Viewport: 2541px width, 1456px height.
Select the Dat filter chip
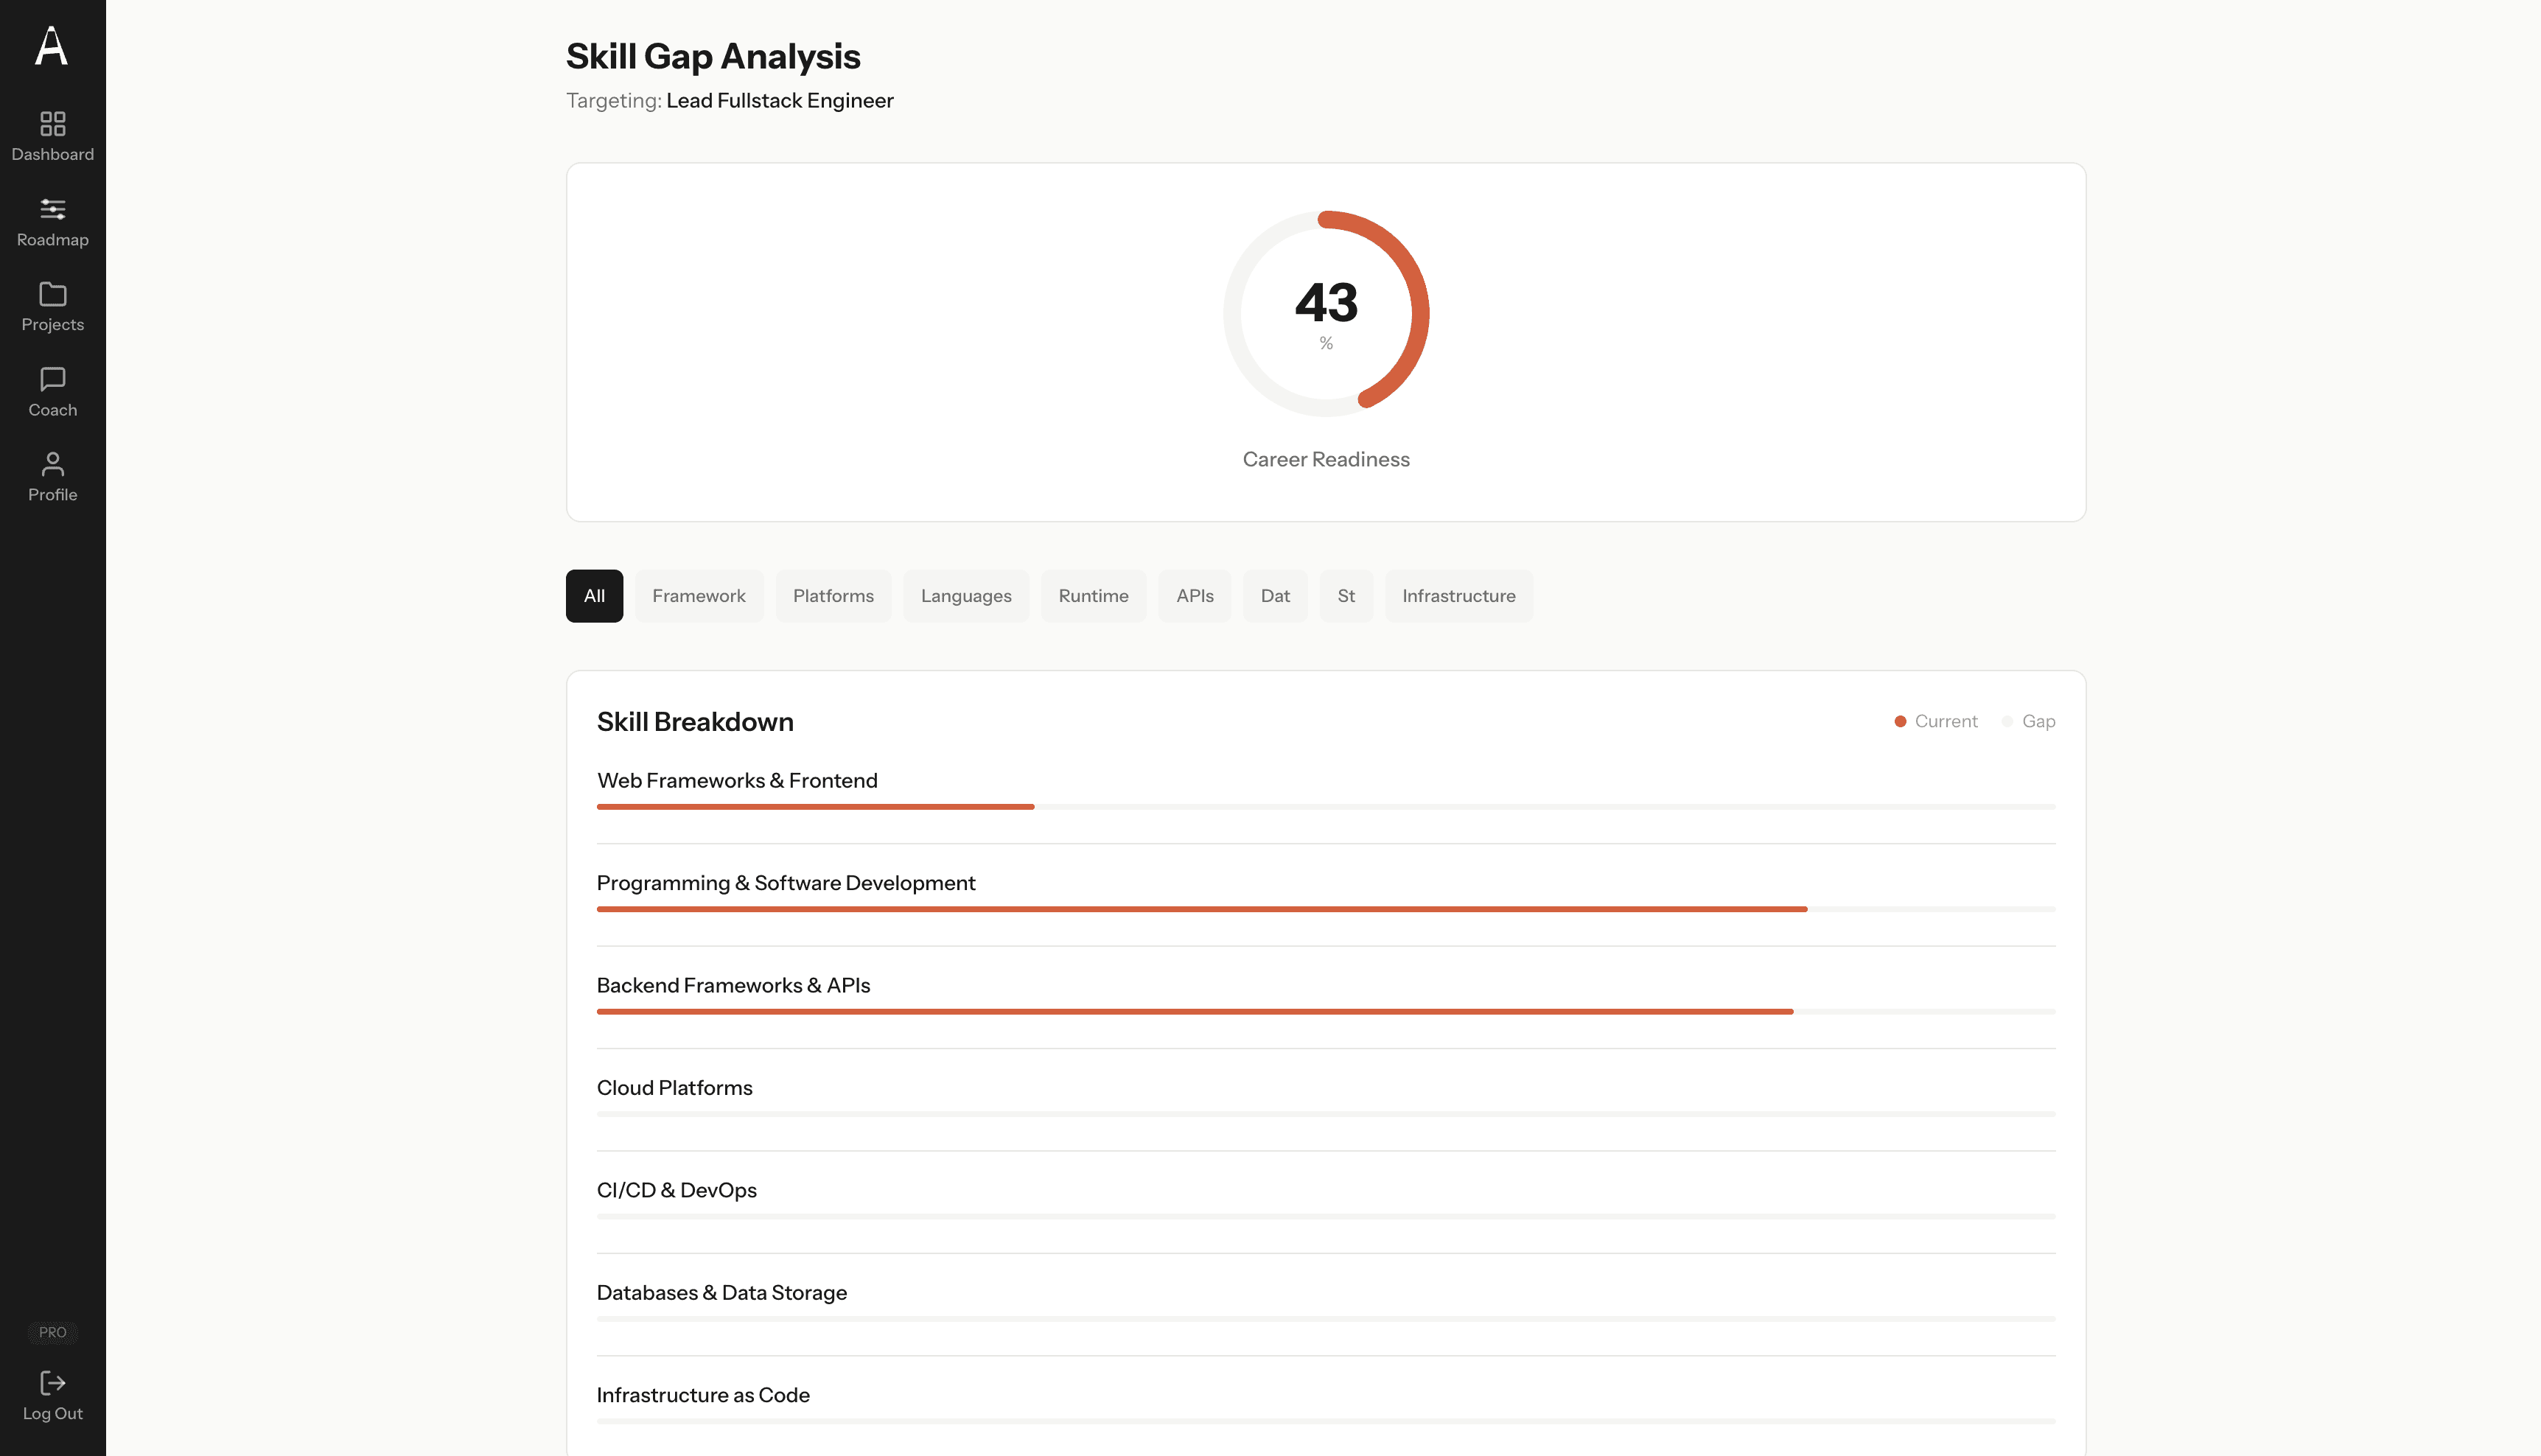(x=1275, y=596)
